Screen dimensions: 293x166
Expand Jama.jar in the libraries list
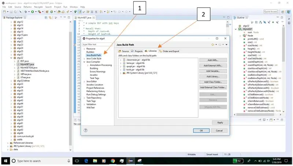tap(120, 63)
